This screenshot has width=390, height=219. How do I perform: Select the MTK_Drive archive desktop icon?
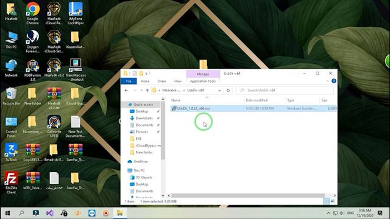(x=32, y=181)
